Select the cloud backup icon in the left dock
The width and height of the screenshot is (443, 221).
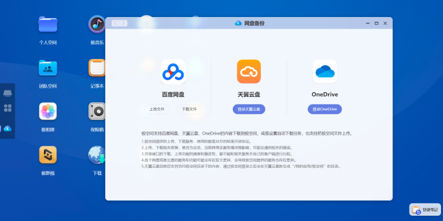point(7,128)
